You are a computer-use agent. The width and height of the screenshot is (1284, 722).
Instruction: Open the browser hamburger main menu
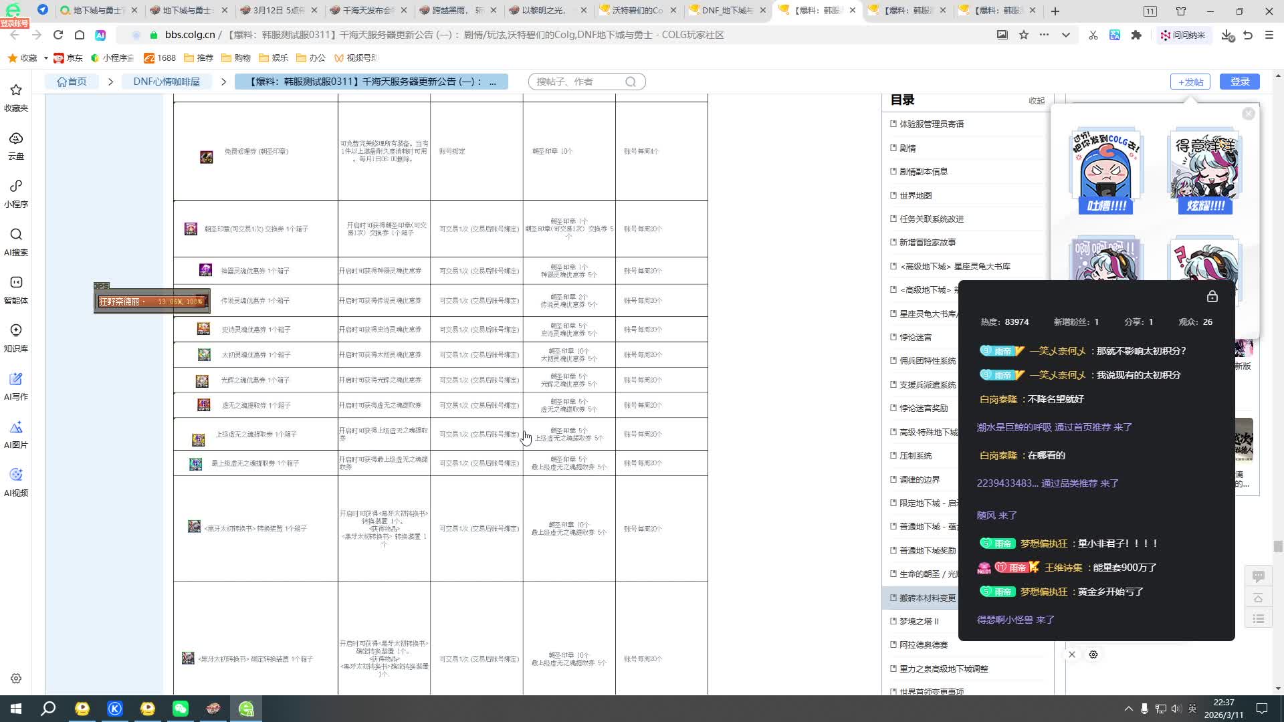[x=1269, y=35]
